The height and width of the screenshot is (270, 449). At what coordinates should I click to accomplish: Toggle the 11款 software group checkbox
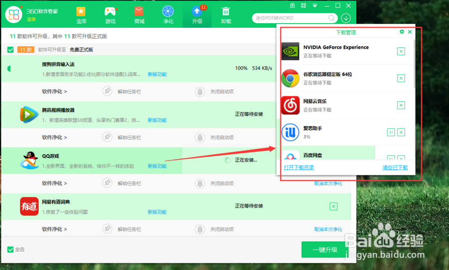tap(11, 50)
